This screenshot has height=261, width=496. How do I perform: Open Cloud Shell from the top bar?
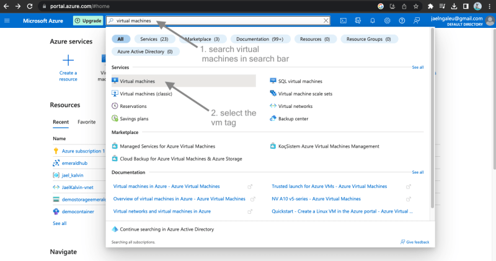tap(343, 20)
